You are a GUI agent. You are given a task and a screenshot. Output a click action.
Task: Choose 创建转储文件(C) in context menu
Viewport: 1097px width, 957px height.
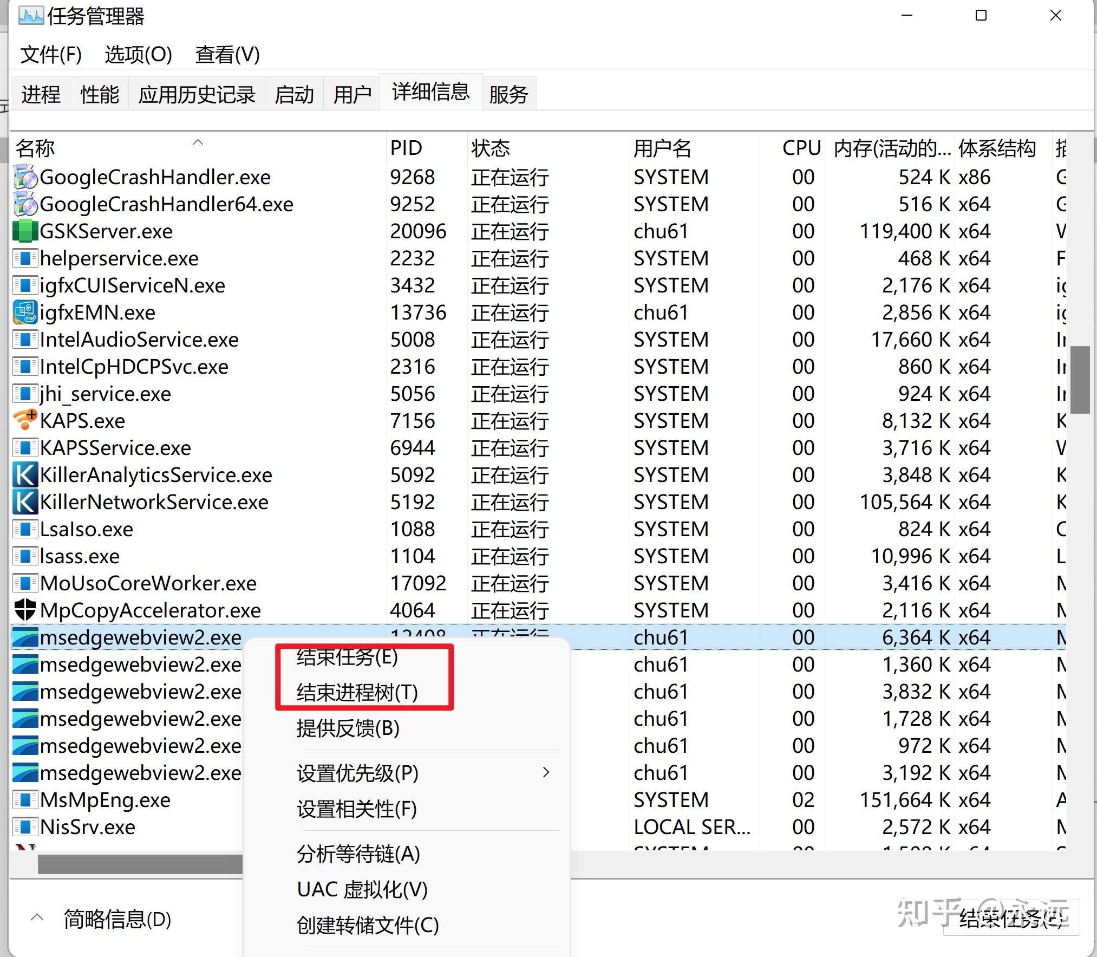point(368,926)
